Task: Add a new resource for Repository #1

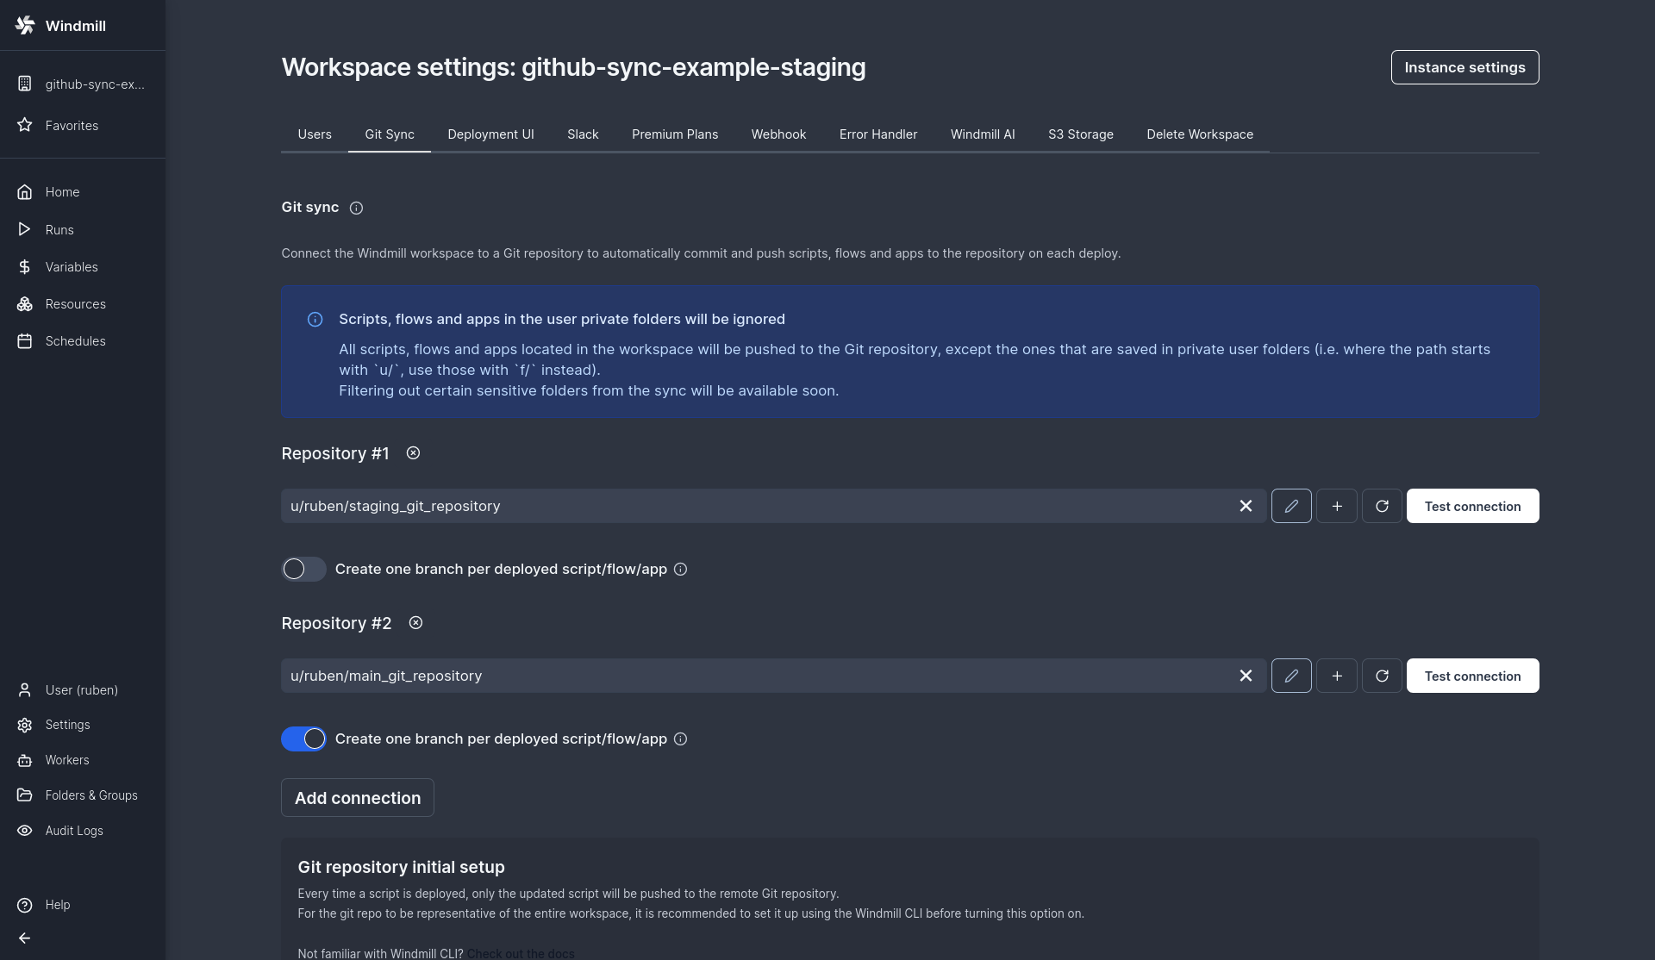Action: click(1337, 506)
